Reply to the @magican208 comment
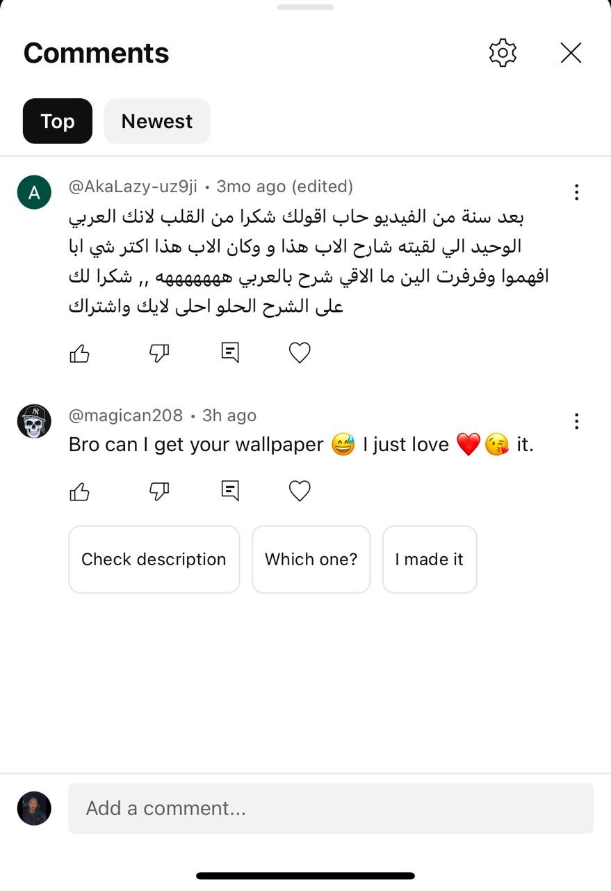 (230, 491)
